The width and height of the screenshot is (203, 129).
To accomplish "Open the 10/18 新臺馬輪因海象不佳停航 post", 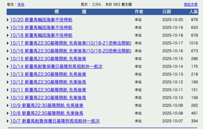I will (x=41, y=35).
